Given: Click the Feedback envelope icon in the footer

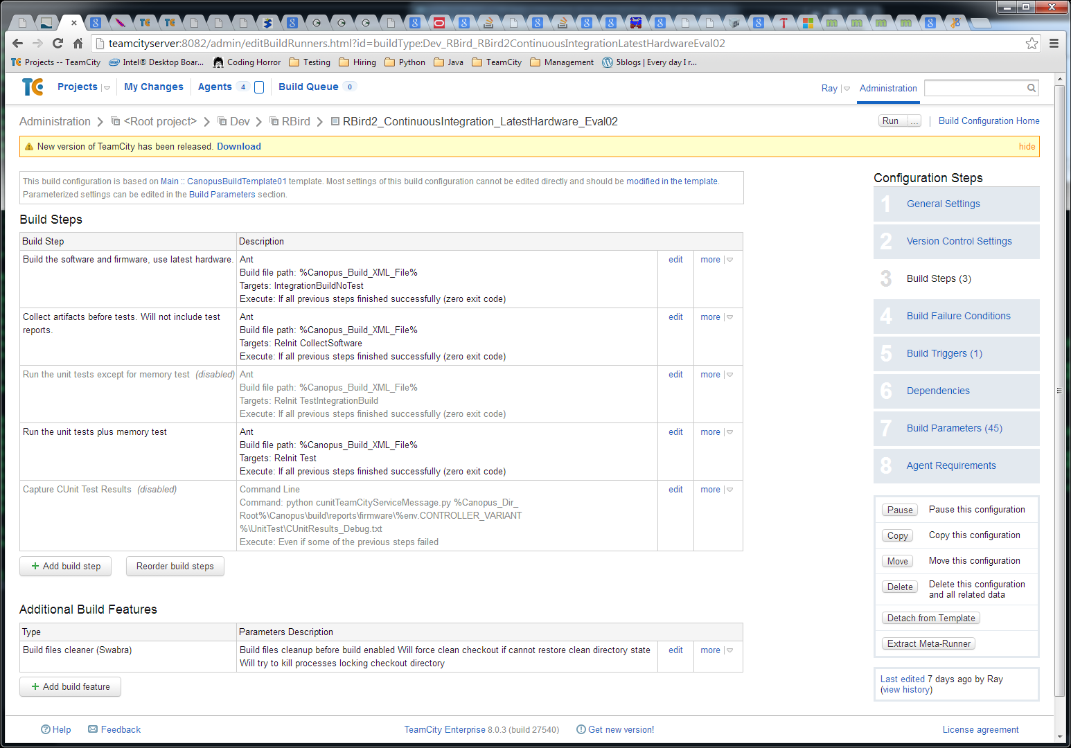Looking at the screenshot, I should coord(93,729).
